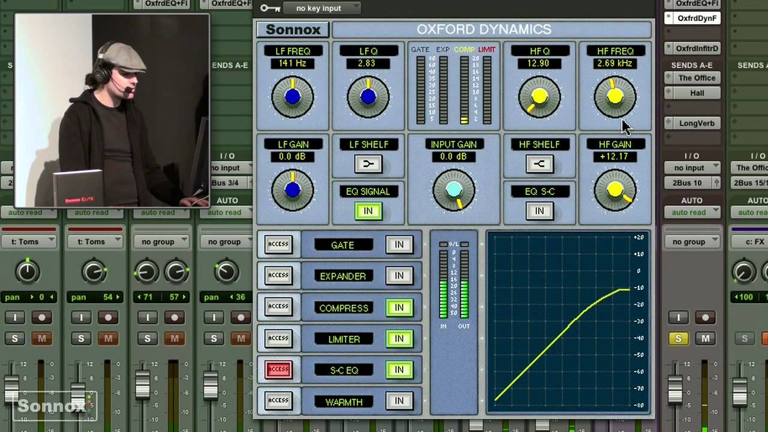Enable the WARMTH IN button
This screenshot has width=768, height=432.
coord(399,401)
